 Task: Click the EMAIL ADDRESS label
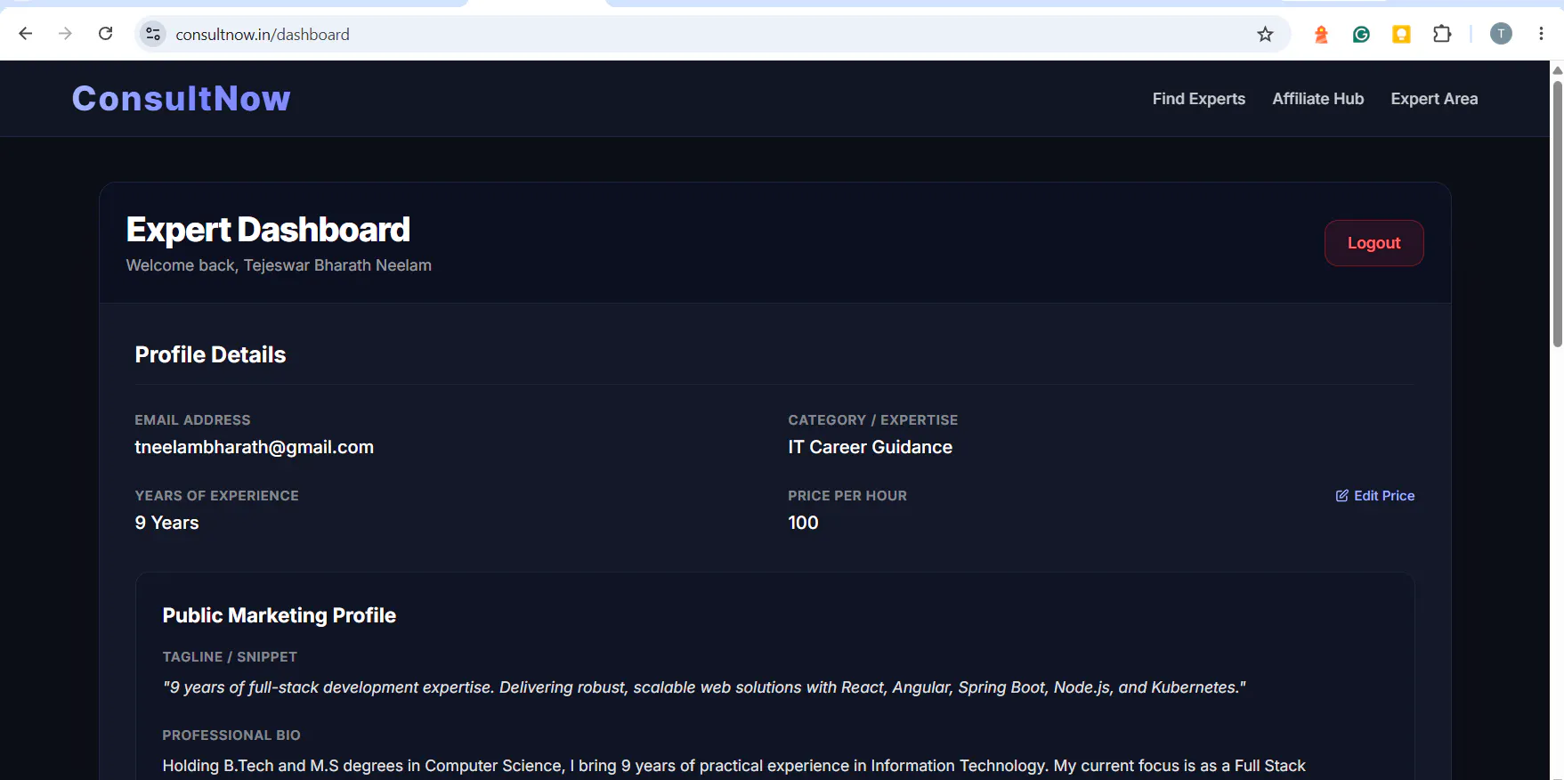192,420
